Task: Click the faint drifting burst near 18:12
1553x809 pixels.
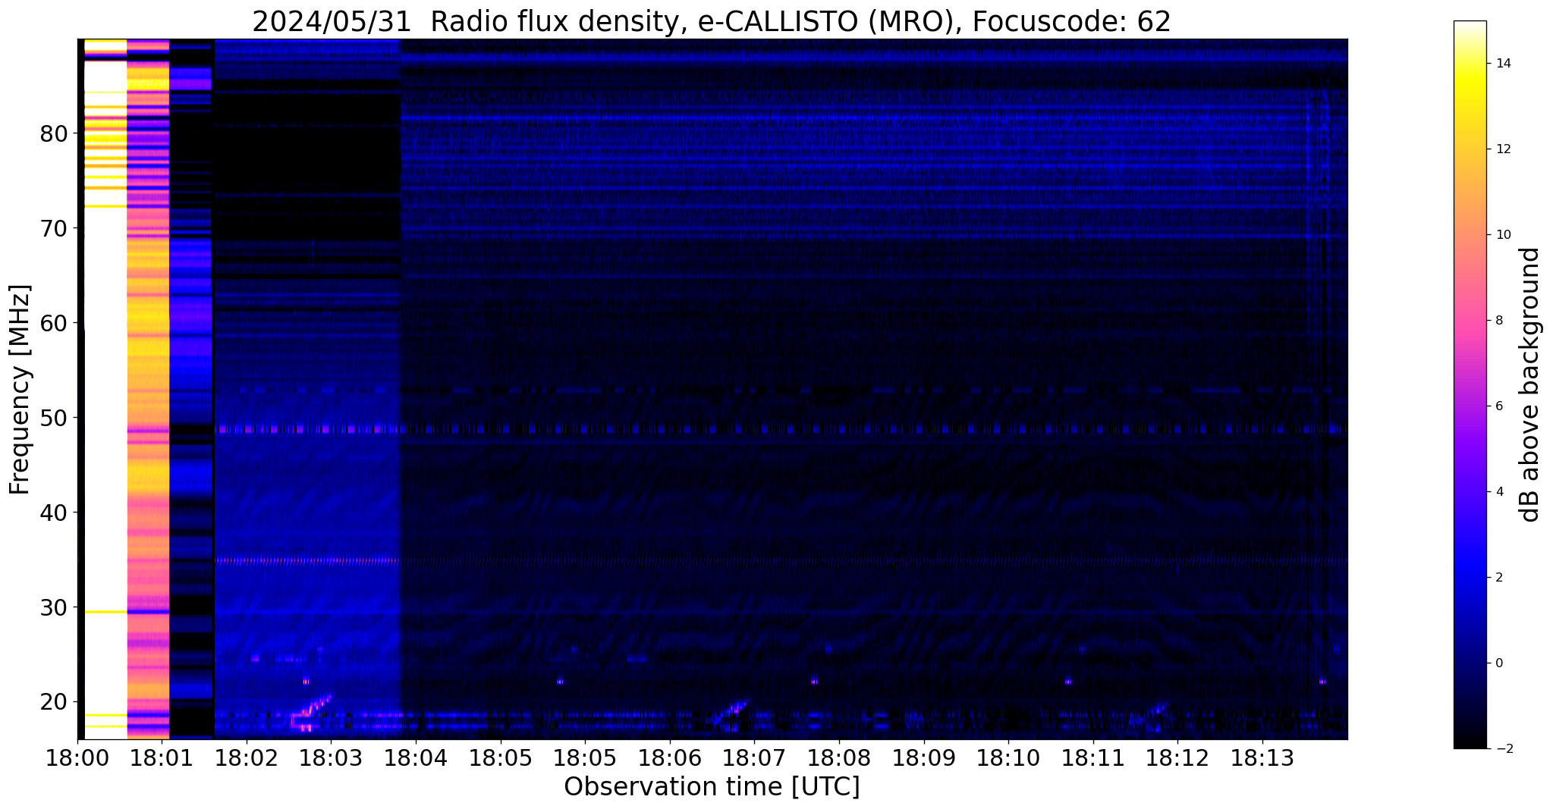Action: (x=1152, y=715)
